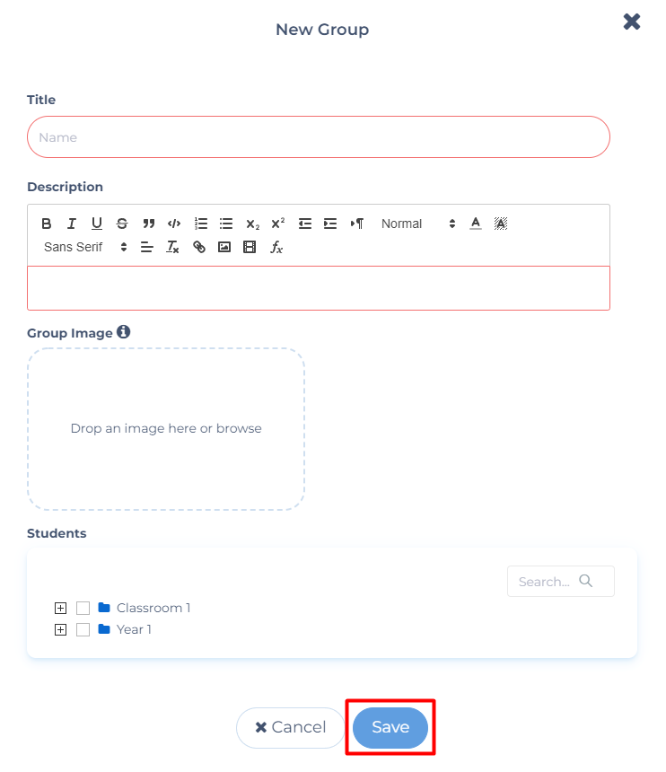Viewport: 666px width, 772px height.
Task: Open the Sans Serif font dropdown
Action: click(x=85, y=247)
